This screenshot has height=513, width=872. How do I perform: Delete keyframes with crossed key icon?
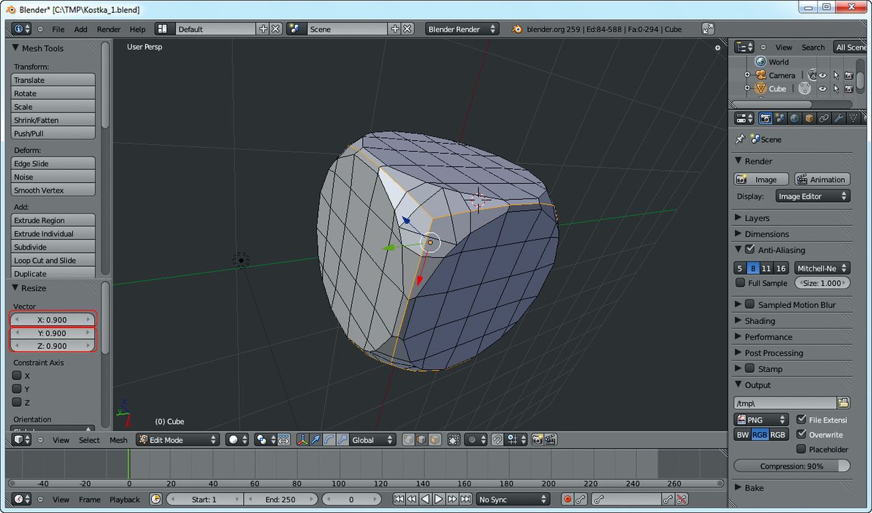681,499
